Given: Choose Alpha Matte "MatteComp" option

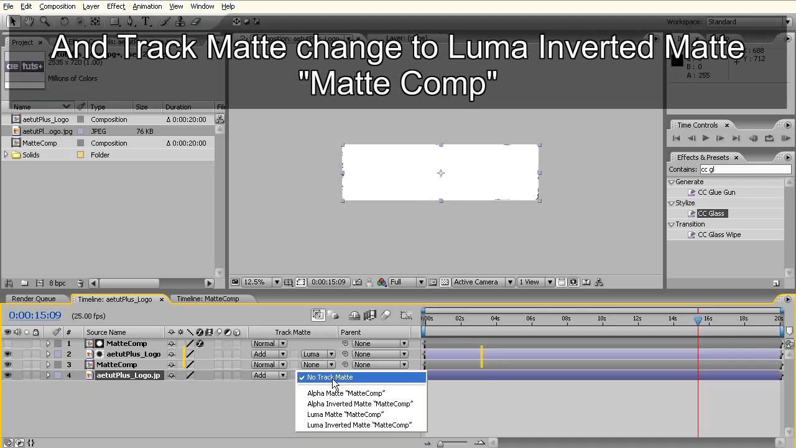Looking at the screenshot, I should tap(346, 393).
